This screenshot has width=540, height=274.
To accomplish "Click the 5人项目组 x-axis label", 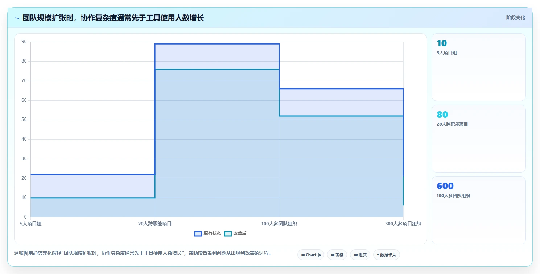I will [x=31, y=224].
